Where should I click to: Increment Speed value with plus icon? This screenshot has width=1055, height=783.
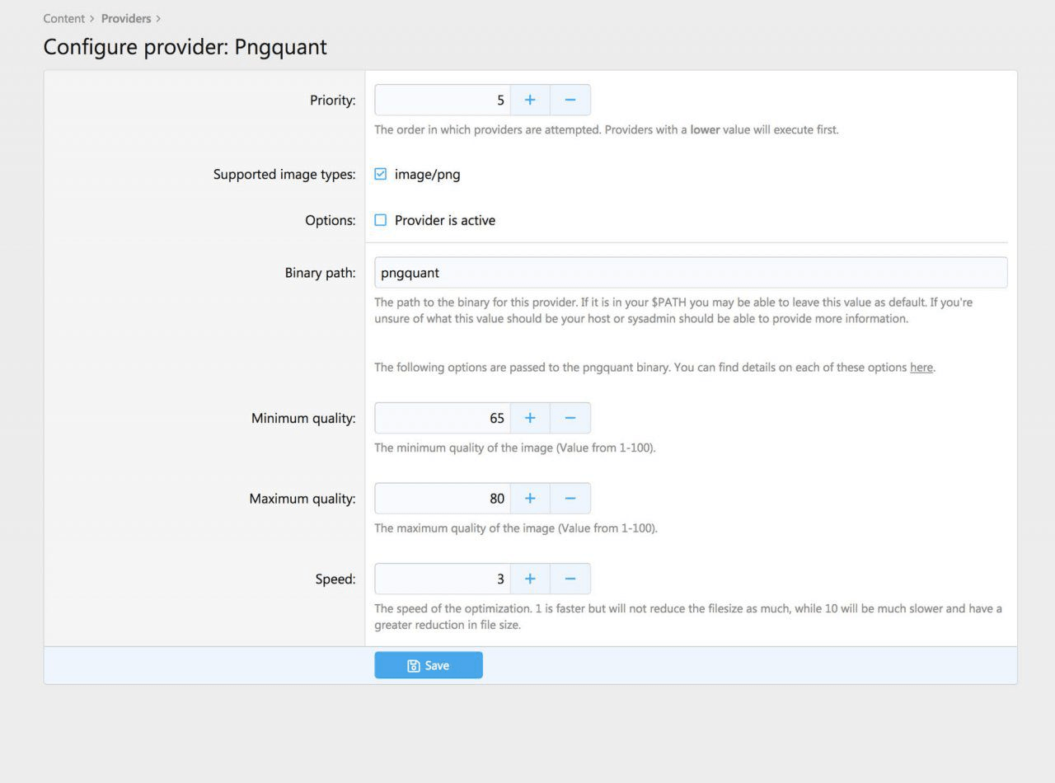(530, 579)
